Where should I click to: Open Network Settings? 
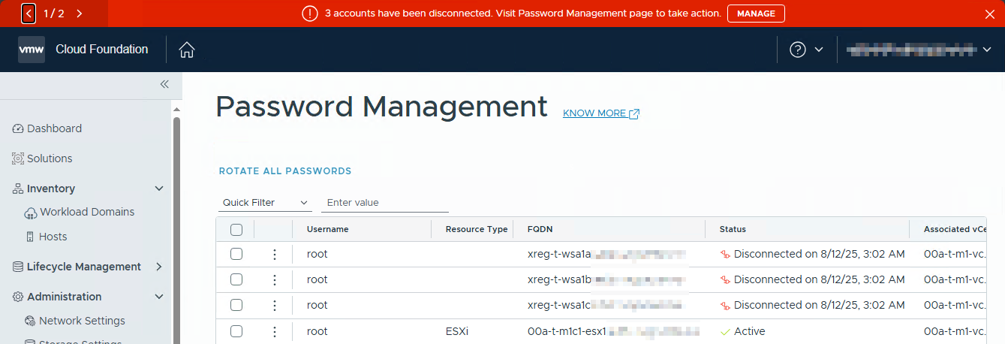82,321
